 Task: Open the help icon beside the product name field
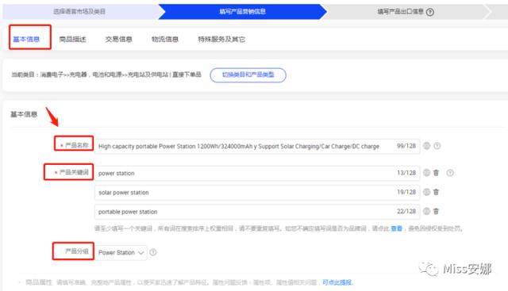pyautogui.click(x=437, y=146)
